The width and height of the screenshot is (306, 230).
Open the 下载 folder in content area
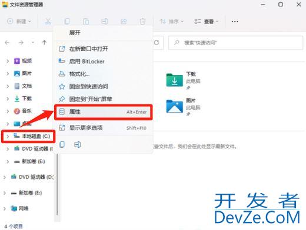[183, 80]
